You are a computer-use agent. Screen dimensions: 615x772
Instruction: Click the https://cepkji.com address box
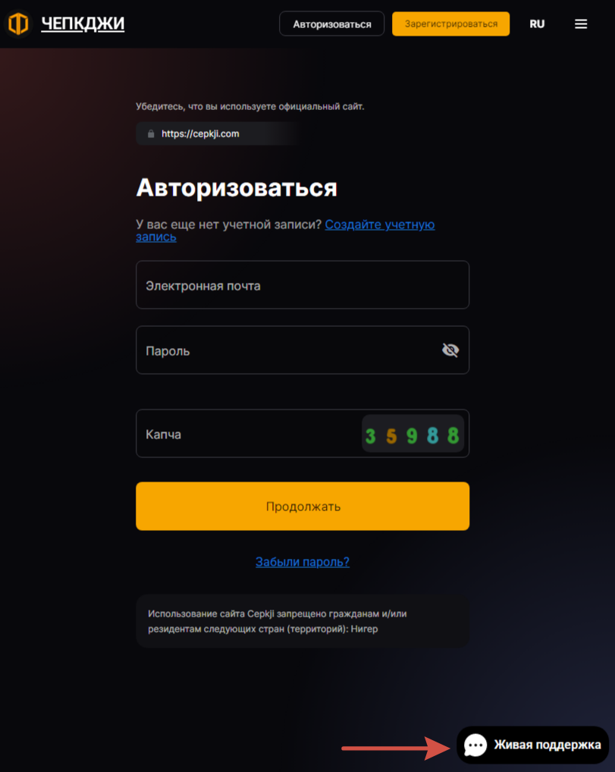[219, 134]
